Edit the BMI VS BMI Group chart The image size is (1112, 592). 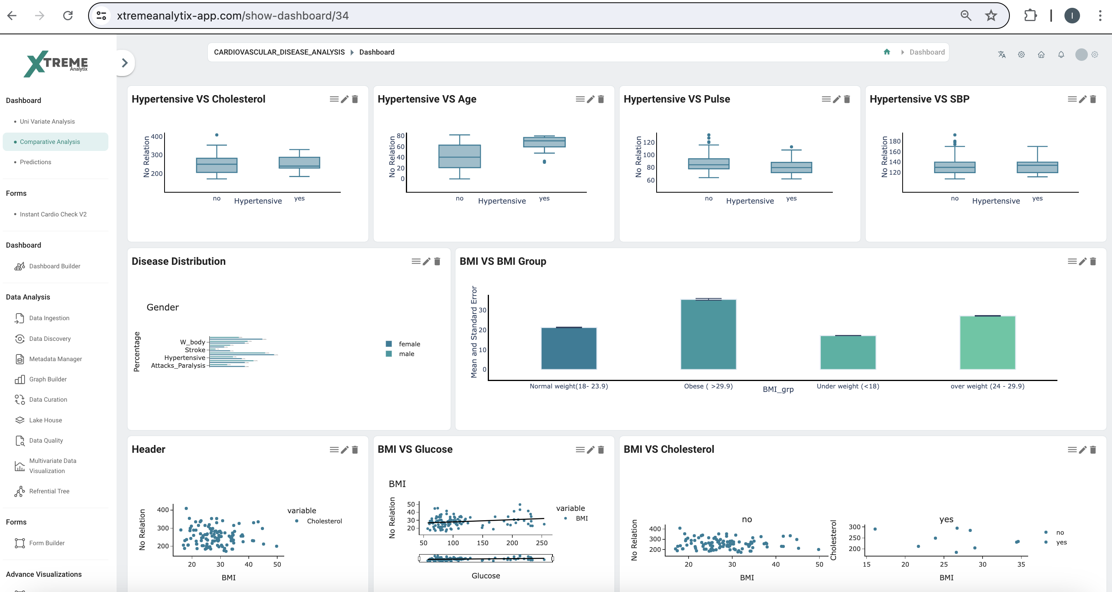tap(1083, 261)
